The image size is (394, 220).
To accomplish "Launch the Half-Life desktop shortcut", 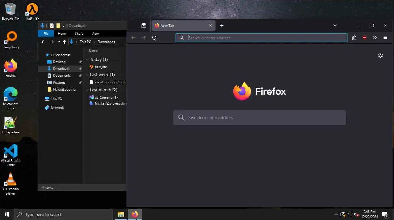I will [x=32, y=11].
